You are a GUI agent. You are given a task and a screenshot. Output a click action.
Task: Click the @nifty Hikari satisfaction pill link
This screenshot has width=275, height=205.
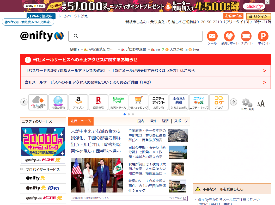(28, 22)
